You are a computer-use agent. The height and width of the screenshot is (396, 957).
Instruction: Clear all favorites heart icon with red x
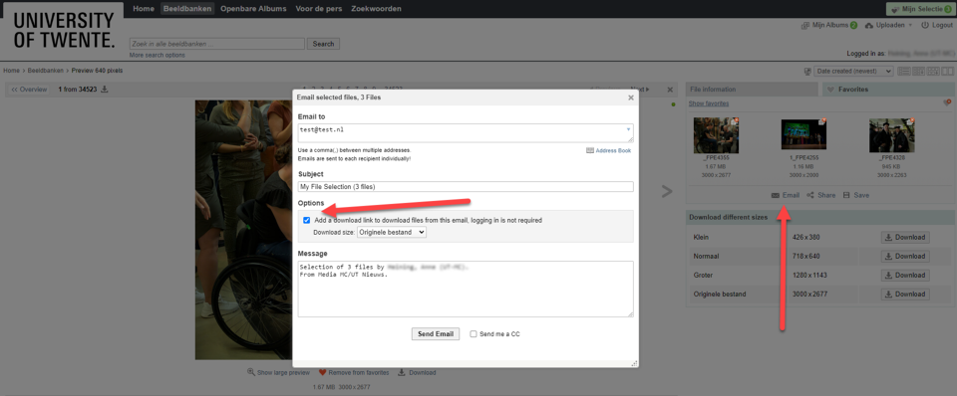tap(947, 102)
